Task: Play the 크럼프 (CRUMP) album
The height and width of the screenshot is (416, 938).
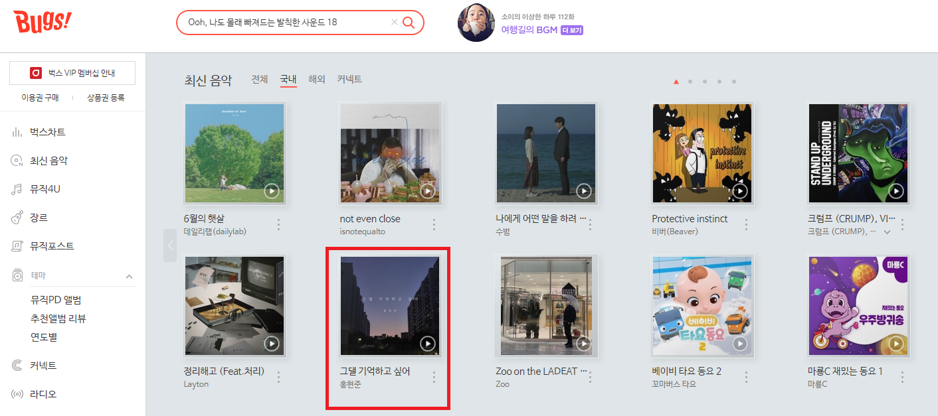Action: click(895, 191)
